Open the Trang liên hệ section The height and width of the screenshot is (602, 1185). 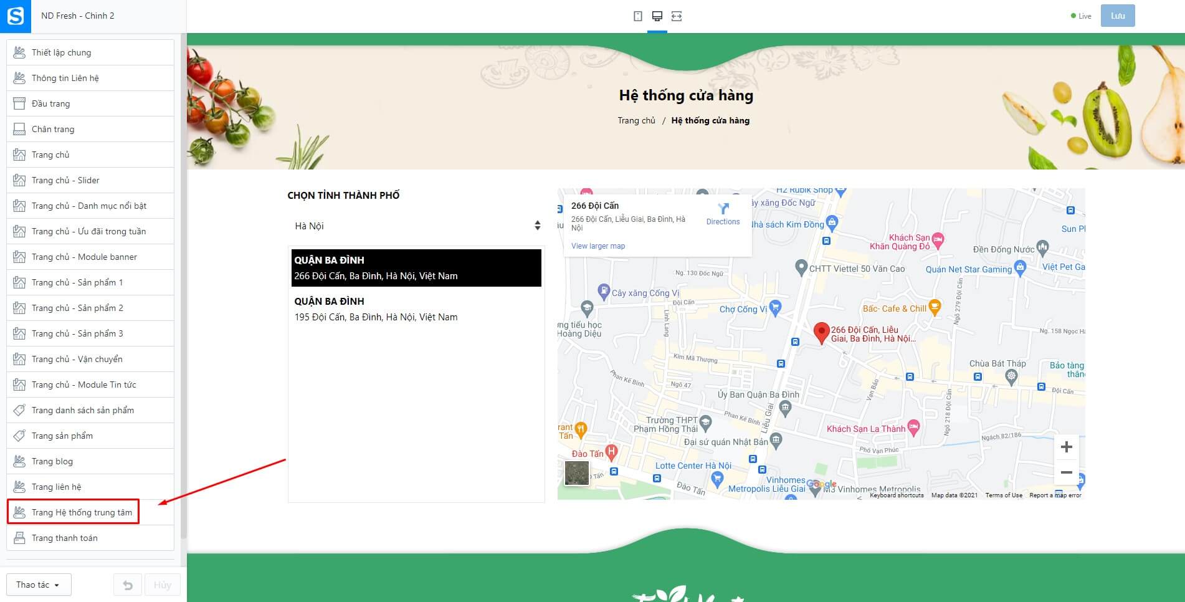90,487
